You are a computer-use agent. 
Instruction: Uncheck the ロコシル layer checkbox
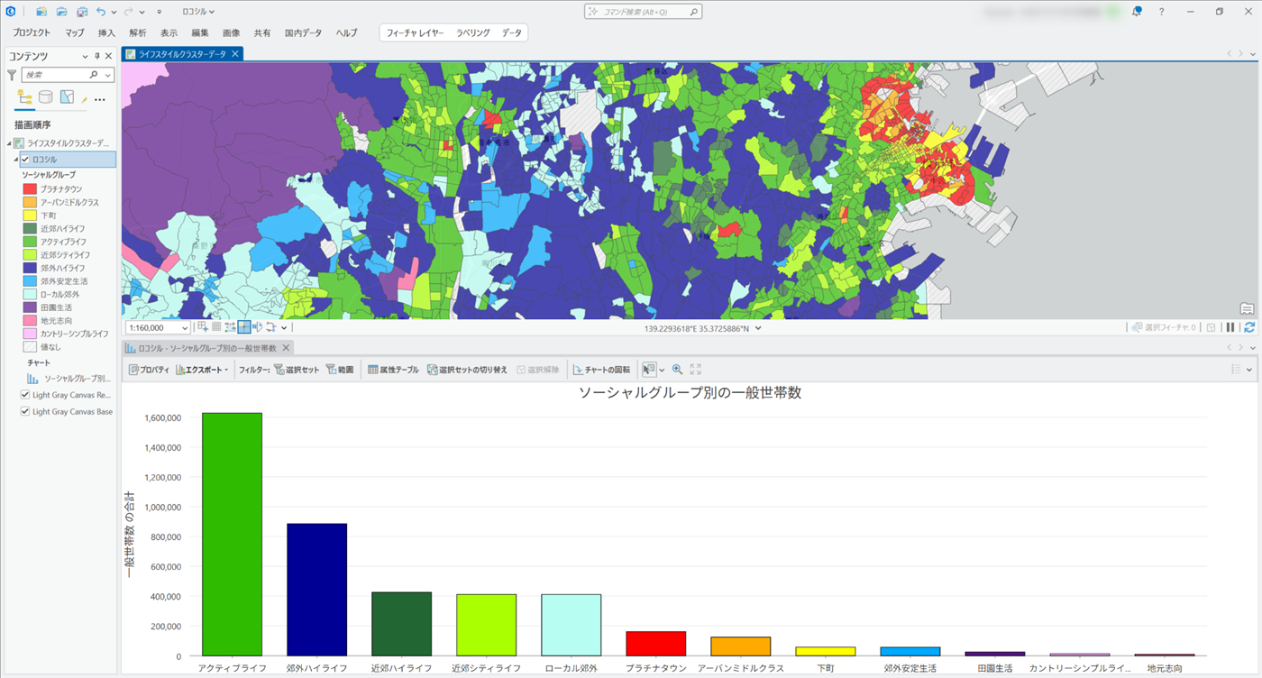click(x=25, y=160)
